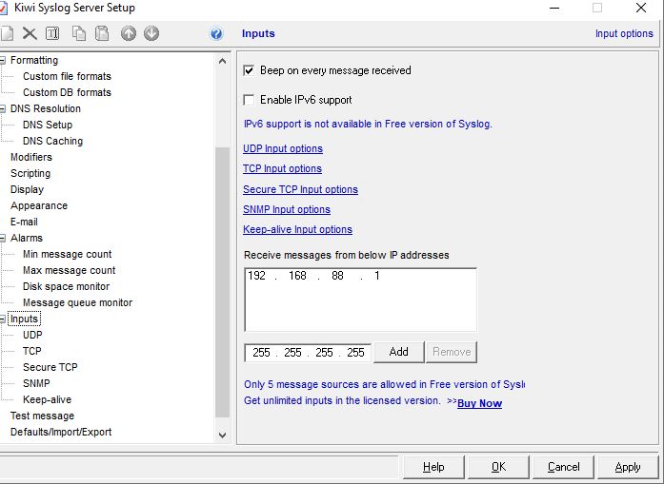Screen dimensions: 664x484
Task: Select E-mail in the tree
Action: [x=24, y=222]
